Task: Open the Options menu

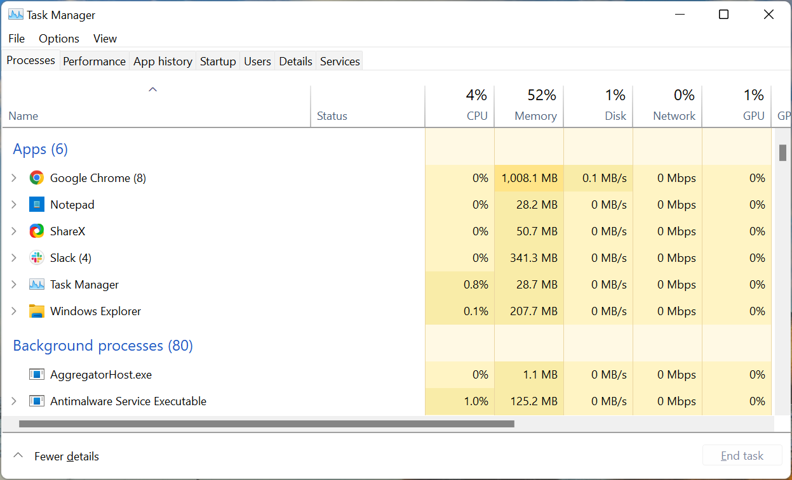Action: point(58,38)
